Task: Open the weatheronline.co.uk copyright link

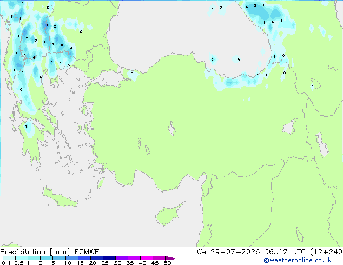Action: (297, 260)
